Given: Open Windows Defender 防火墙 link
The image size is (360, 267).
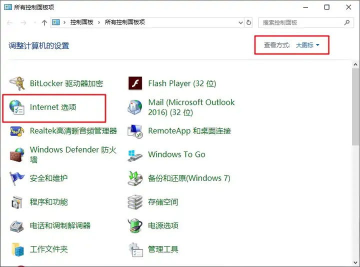Looking at the screenshot, I should point(73,154).
